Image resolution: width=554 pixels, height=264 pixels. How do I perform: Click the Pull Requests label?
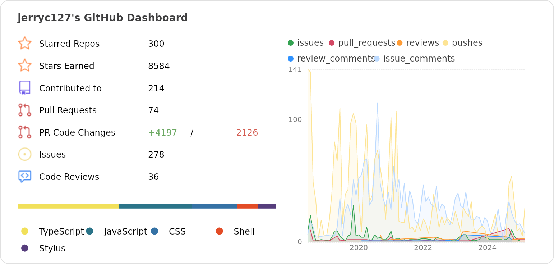(x=68, y=110)
